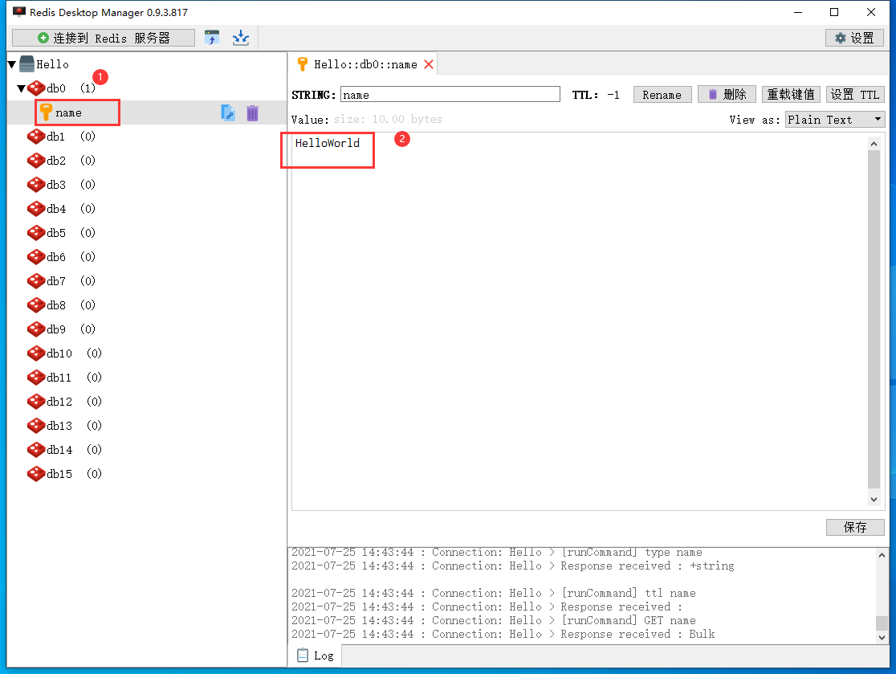Viewport: 896px width, 674px height.
Task: Click the db4 database icon
Action: [36, 209]
